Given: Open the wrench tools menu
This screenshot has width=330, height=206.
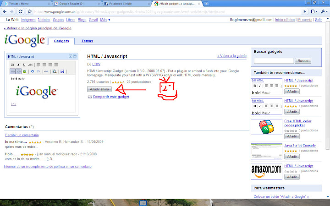Looking at the screenshot, I should click(324, 11).
